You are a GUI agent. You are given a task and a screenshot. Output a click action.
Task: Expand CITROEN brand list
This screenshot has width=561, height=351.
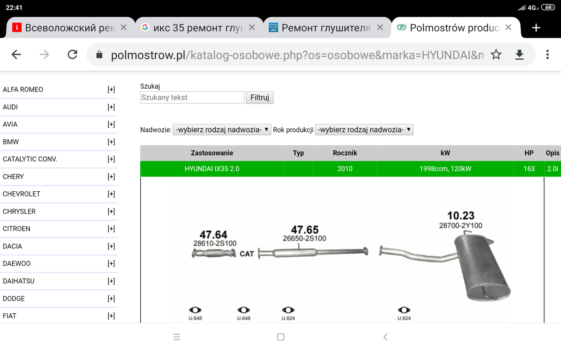click(111, 229)
